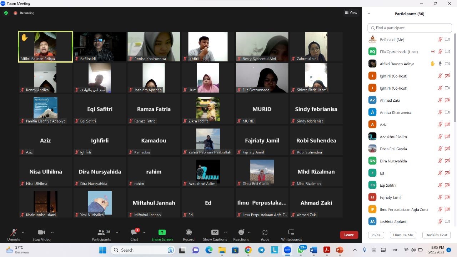The width and height of the screenshot is (457, 257).
Task: Open the Chat panel
Action: click(x=134, y=233)
